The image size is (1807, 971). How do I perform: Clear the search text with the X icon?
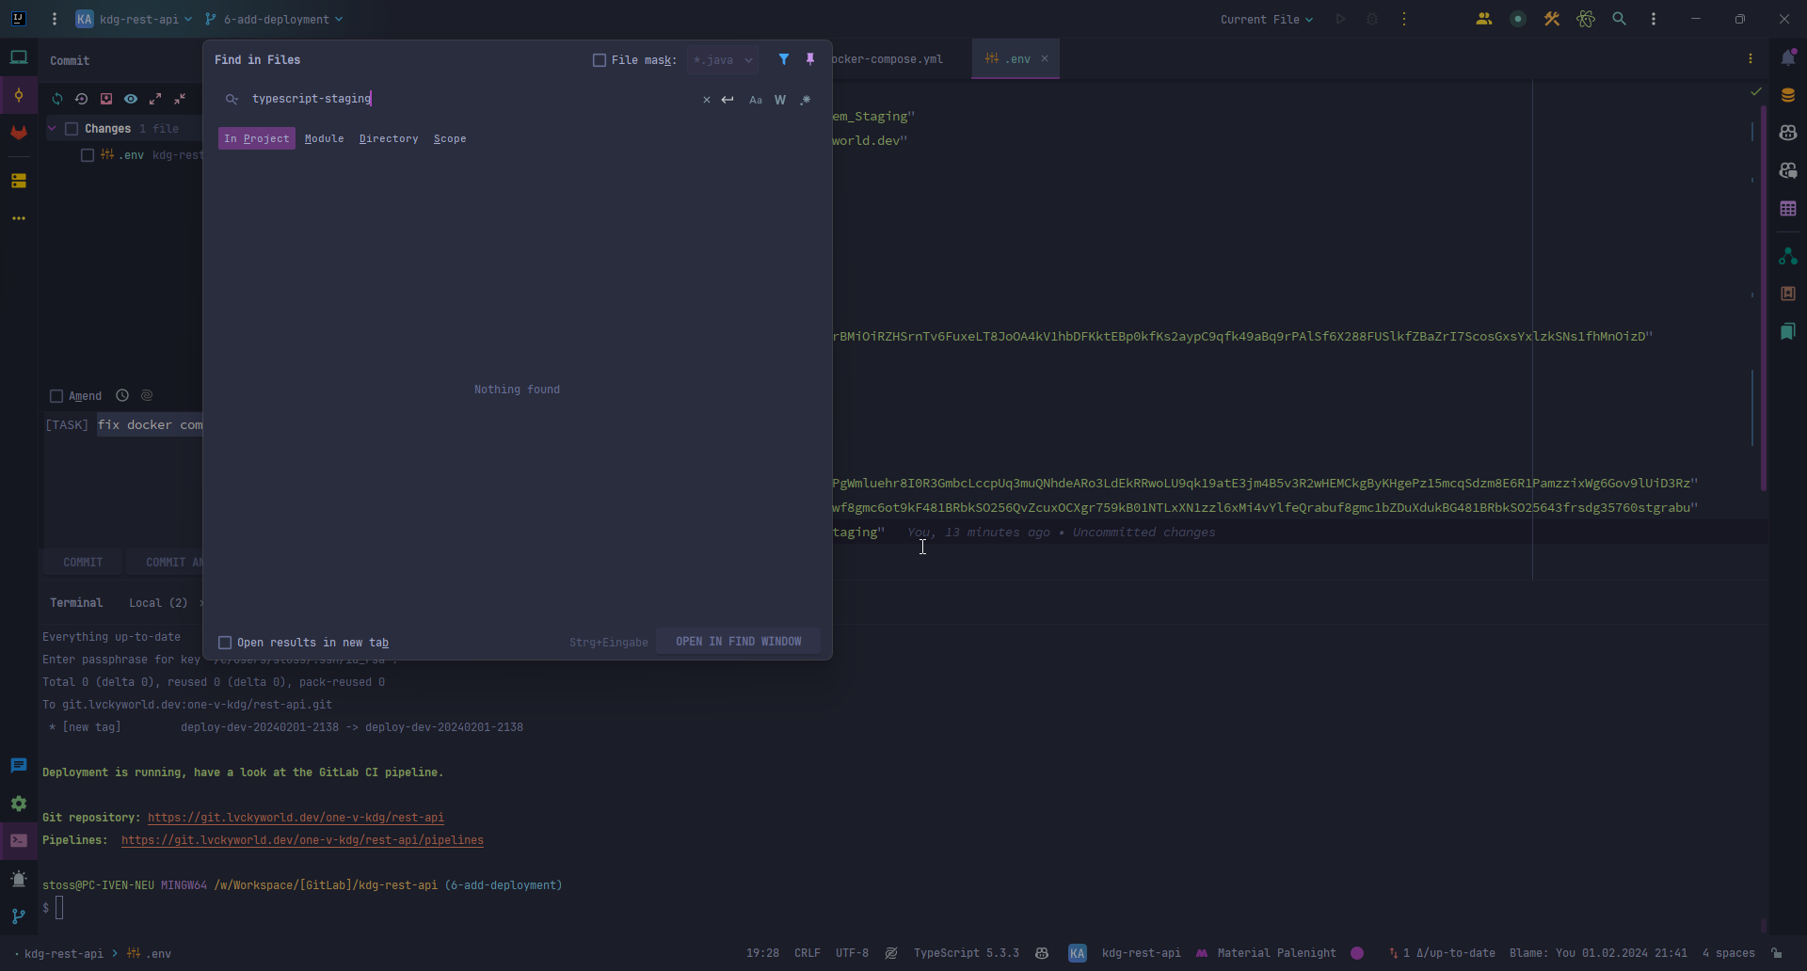coord(707,100)
